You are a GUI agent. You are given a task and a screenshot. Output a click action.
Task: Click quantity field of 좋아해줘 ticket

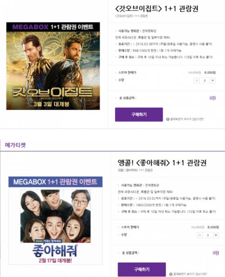click(x=208, y=235)
